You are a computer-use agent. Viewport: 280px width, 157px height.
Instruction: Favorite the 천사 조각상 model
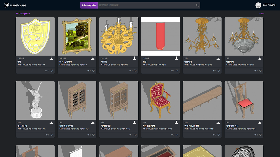[x=52, y=135]
